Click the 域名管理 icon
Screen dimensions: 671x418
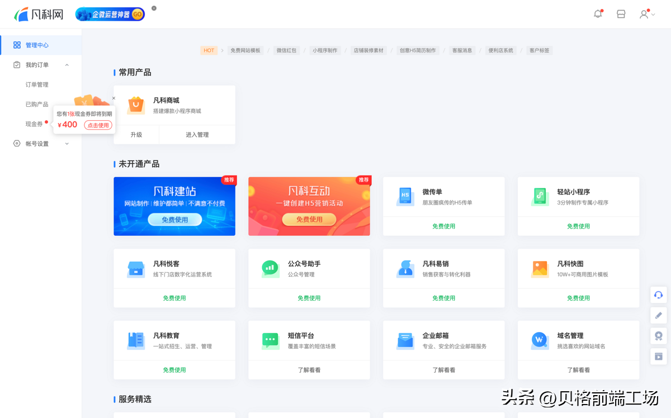point(540,340)
